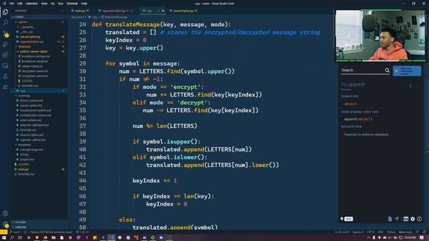This screenshot has height=241, width=429.
Task: Click VS Code icon in taskbar
Action: point(112,238)
